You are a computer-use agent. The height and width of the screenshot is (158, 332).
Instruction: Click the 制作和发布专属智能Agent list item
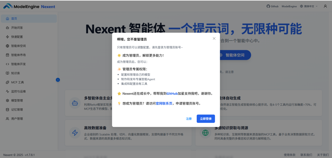point(138,79)
